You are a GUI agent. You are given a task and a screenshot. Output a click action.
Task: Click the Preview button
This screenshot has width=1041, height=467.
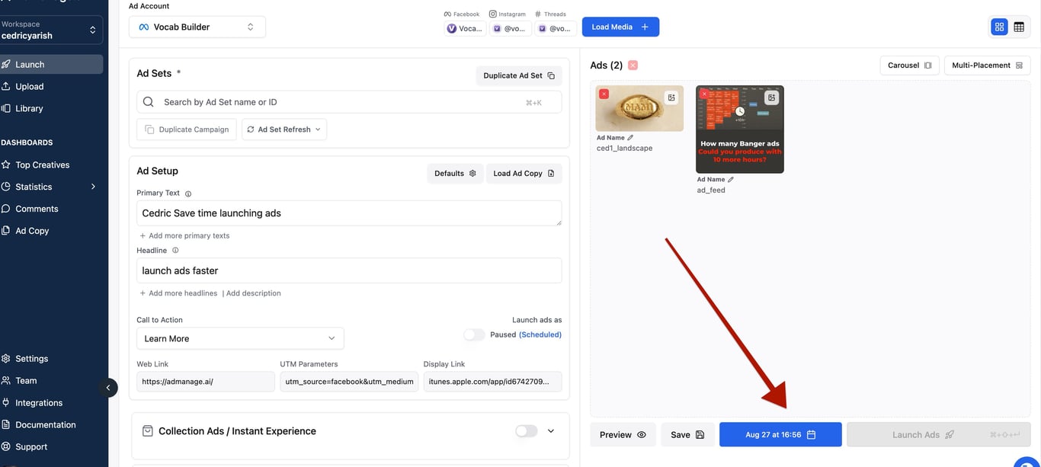(x=623, y=435)
